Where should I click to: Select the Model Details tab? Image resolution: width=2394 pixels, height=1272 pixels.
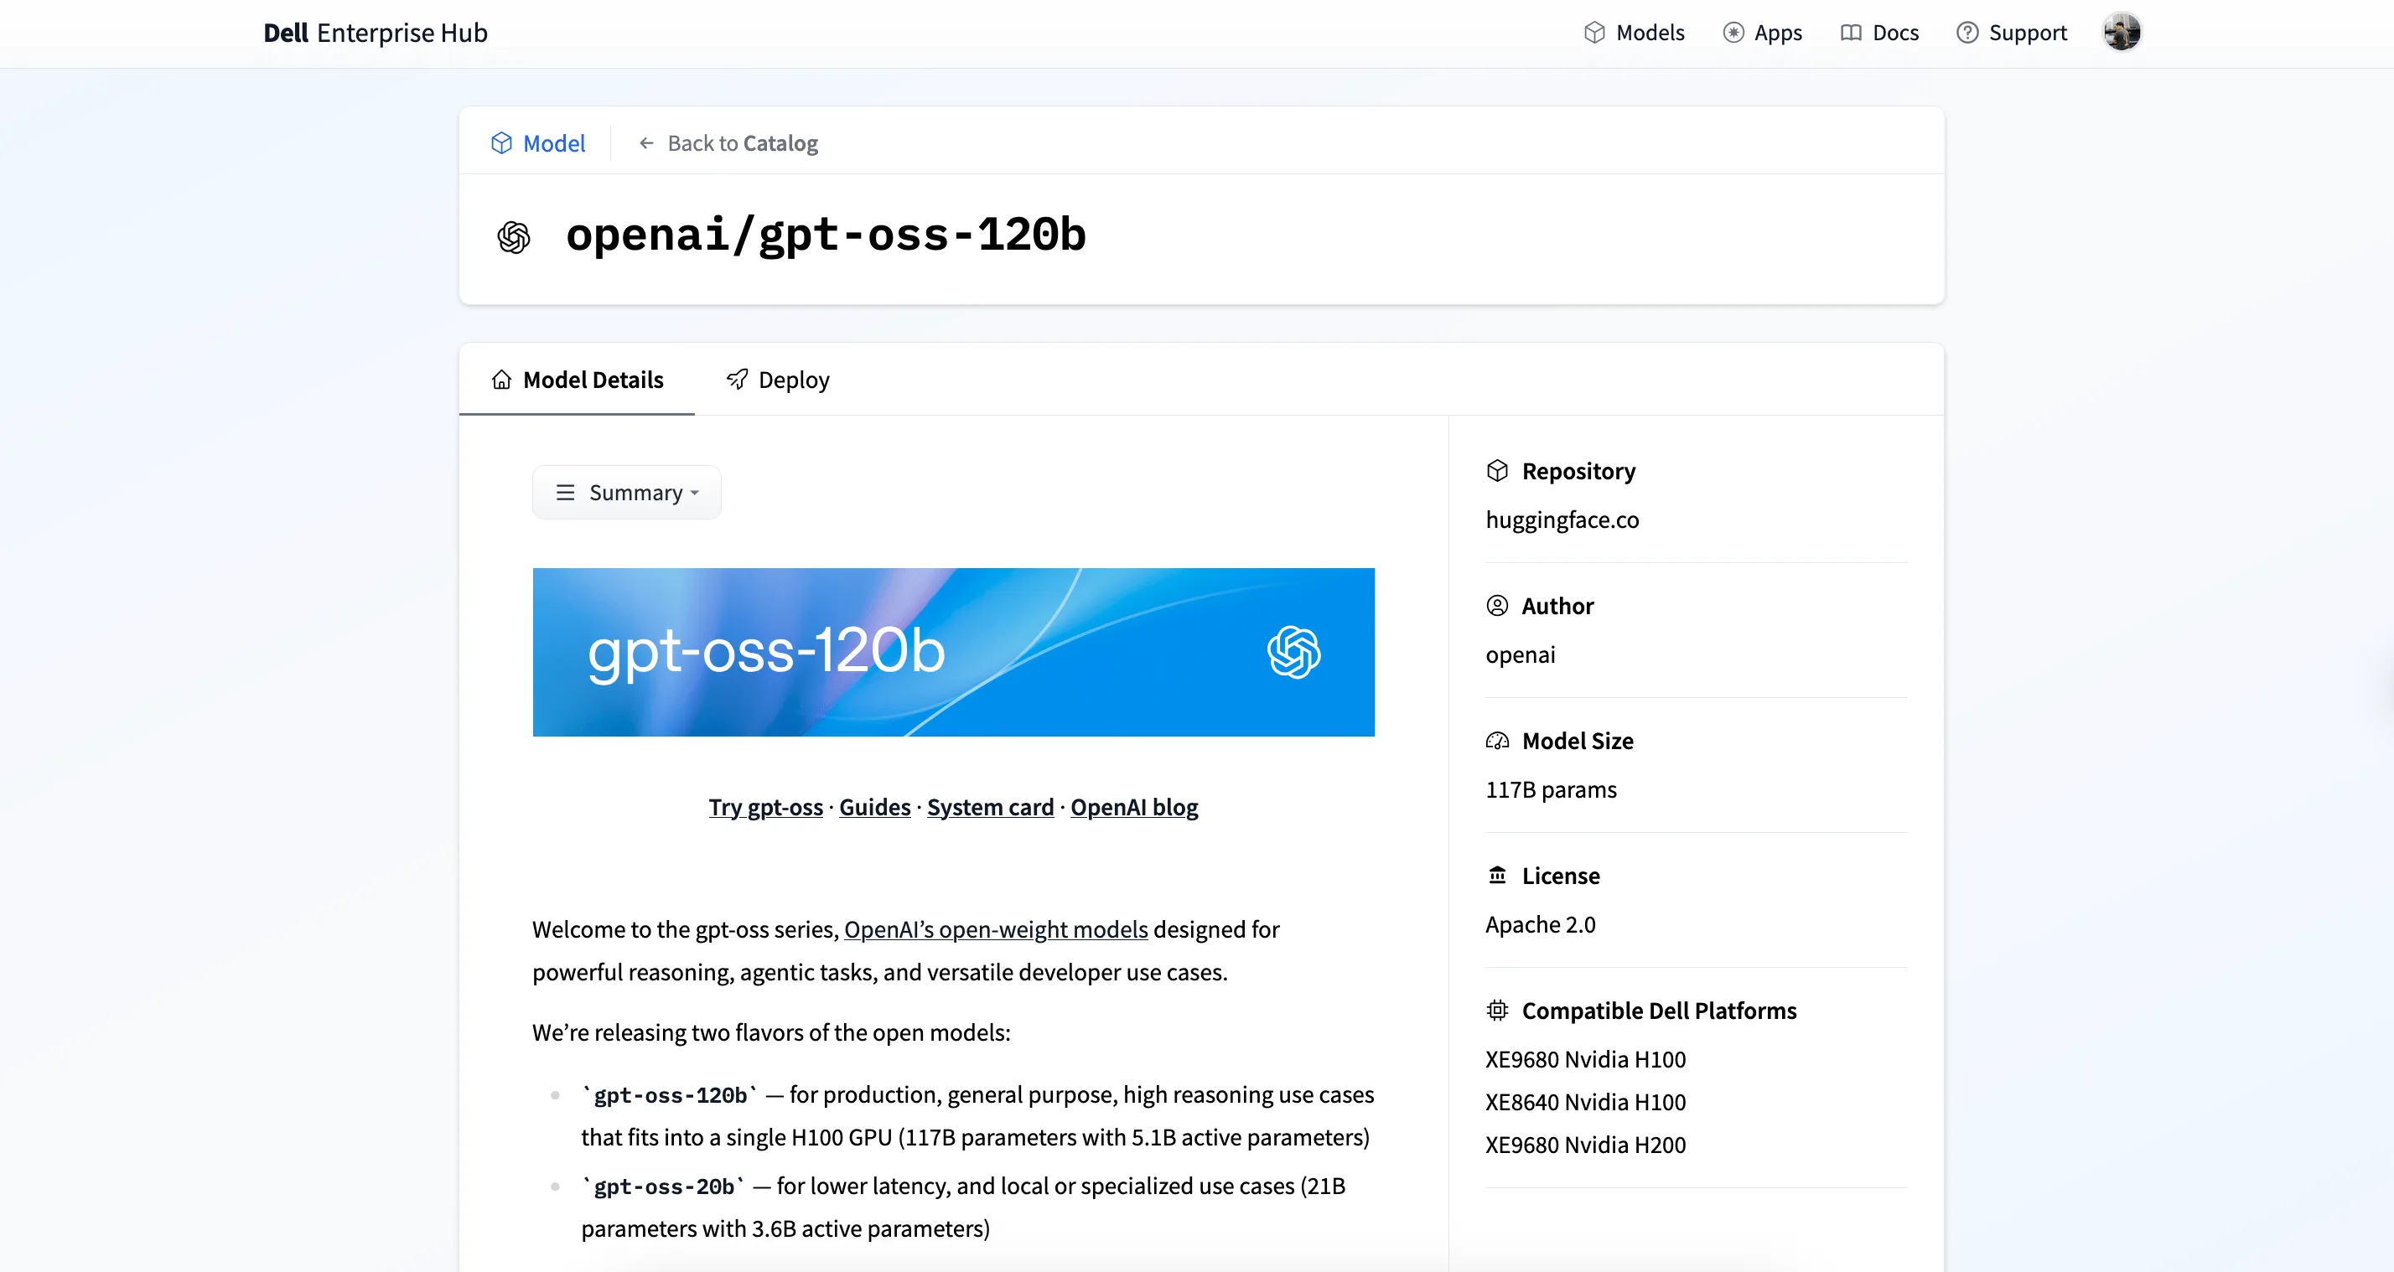point(577,380)
